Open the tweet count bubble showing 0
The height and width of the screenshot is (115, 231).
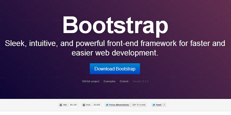(164, 105)
